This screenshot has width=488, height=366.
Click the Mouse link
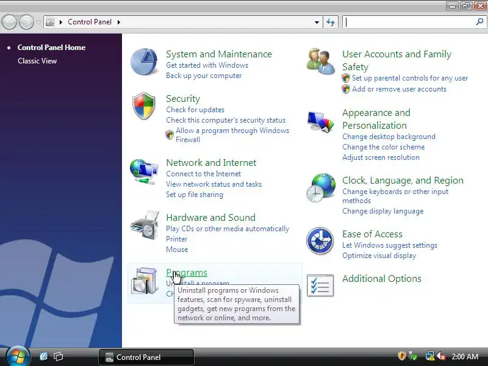pos(177,249)
